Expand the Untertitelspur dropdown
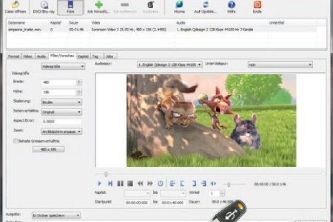This screenshot has height=222, width=333. point(280,65)
